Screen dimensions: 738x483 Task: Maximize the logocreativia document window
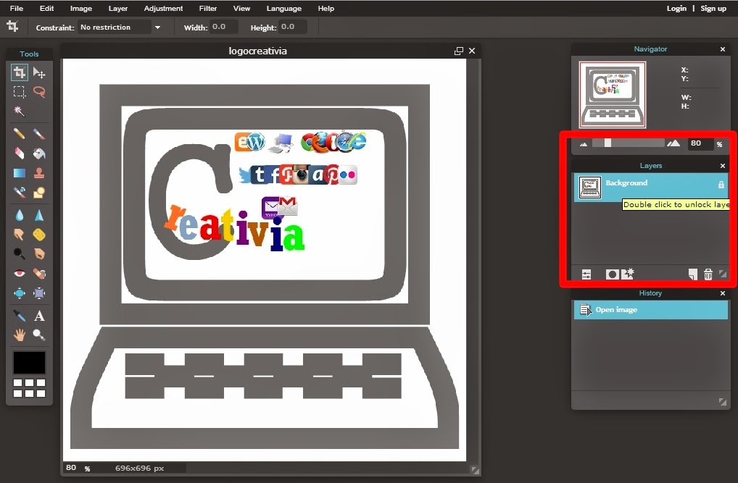(x=458, y=51)
